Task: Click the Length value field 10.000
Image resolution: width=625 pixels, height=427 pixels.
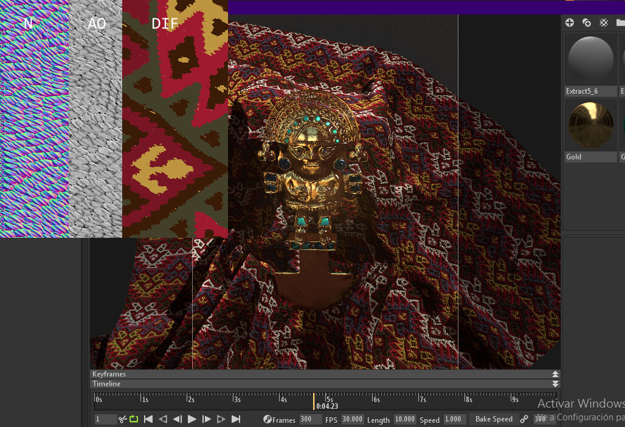Action: (x=404, y=420)
